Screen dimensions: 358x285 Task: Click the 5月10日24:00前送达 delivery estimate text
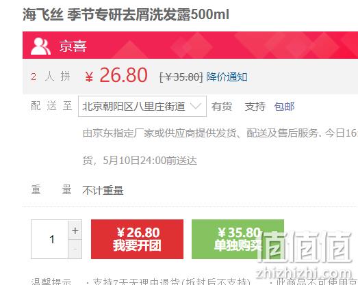click(150, 161)
